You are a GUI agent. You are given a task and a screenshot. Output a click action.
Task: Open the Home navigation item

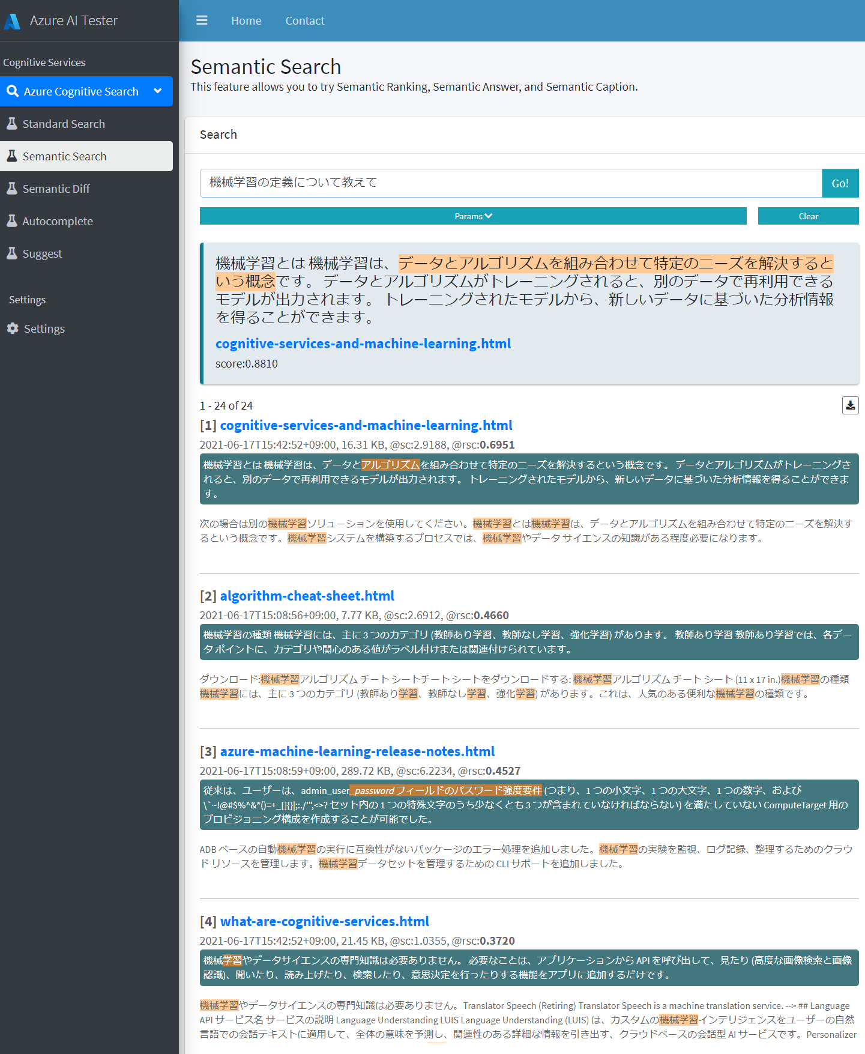(246, 20)
